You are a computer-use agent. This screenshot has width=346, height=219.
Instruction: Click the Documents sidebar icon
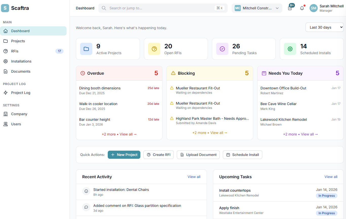pos(5,71)
